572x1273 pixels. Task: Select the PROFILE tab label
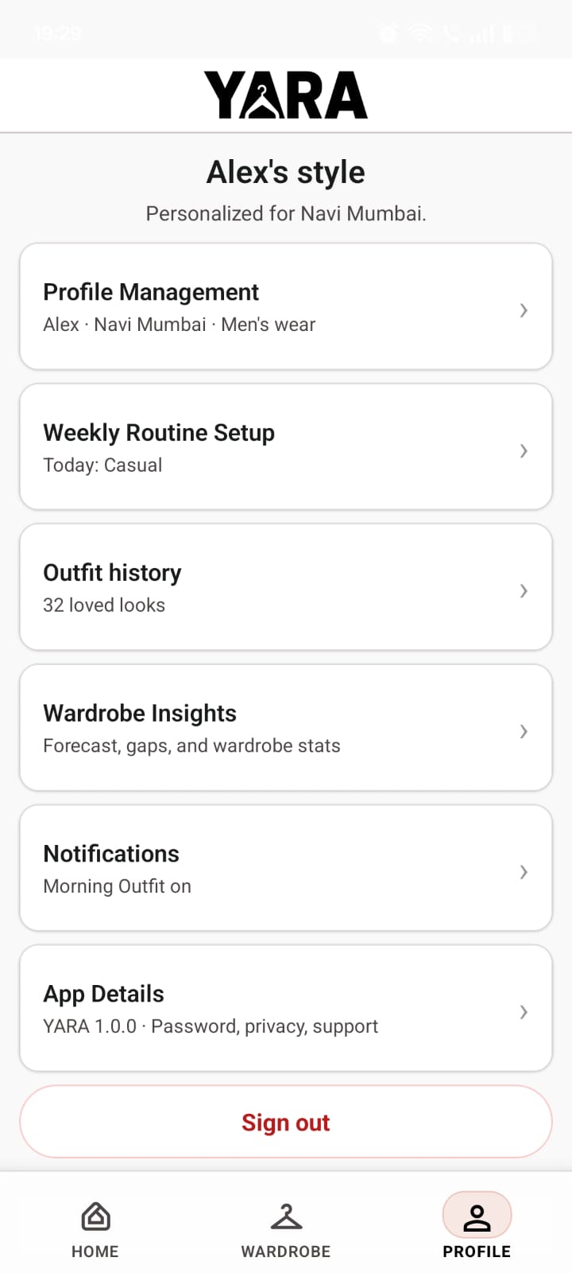click(477, 1252)
